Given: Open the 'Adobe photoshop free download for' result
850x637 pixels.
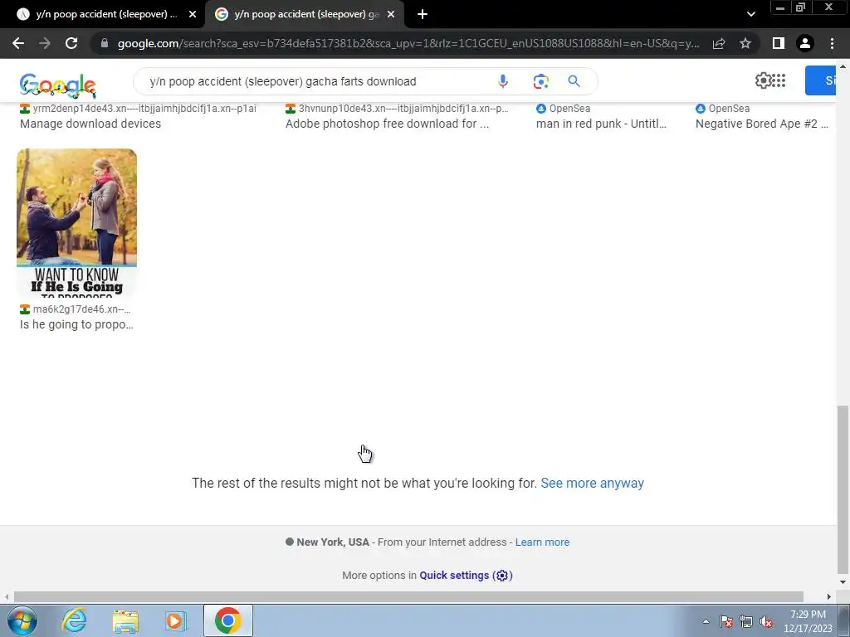Looking at the screenshot, I should [387, 124].
